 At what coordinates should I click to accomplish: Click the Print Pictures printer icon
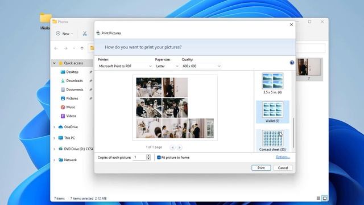[98, 33]
